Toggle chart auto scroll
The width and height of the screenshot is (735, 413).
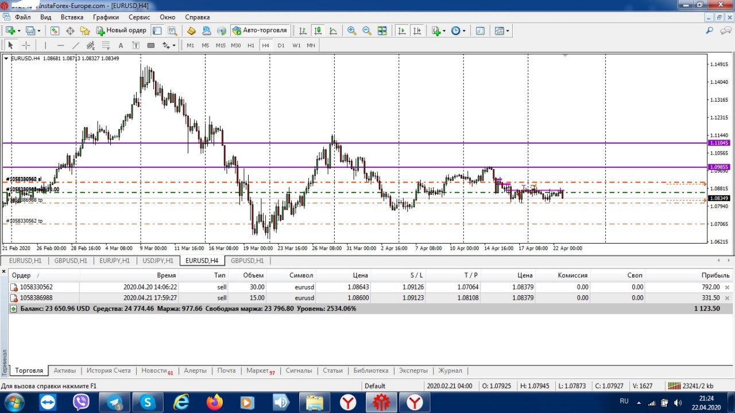pyautogui.click(x=401, y=30)
